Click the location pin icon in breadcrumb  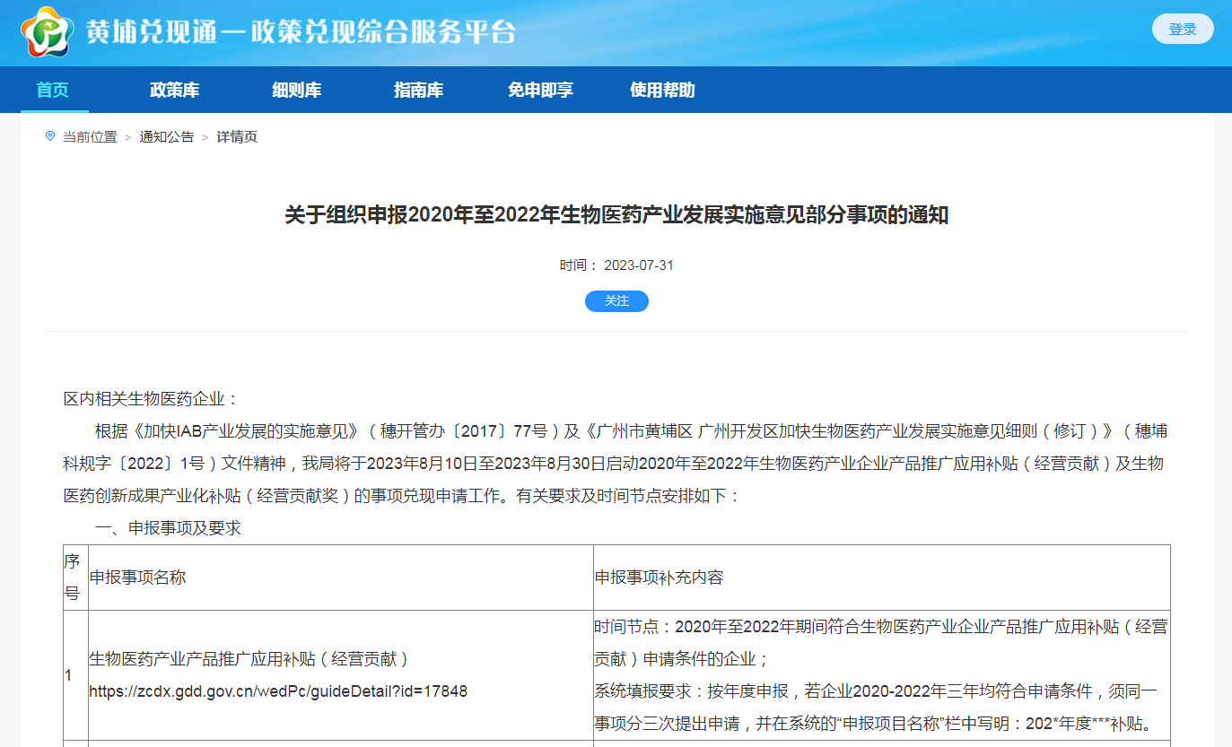click(x=50, y=136)
